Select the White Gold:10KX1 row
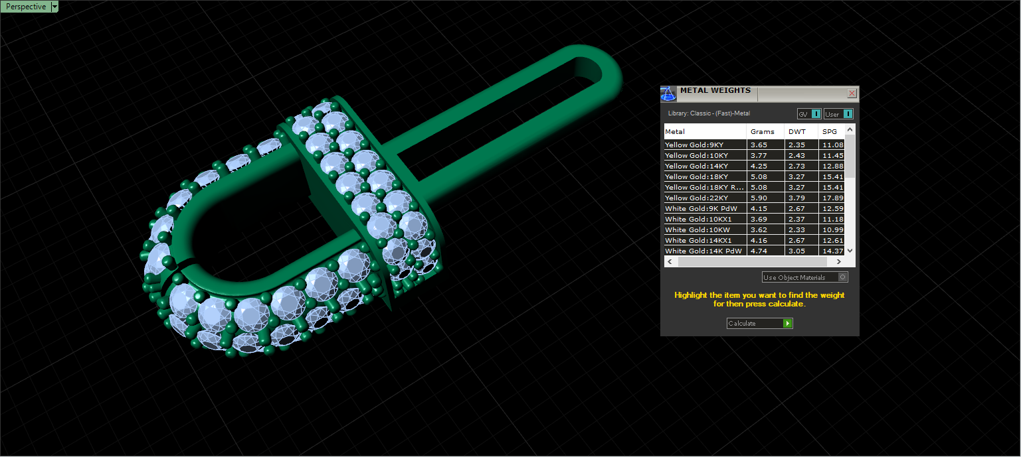The image size is (1021, 457). point(755,219)
